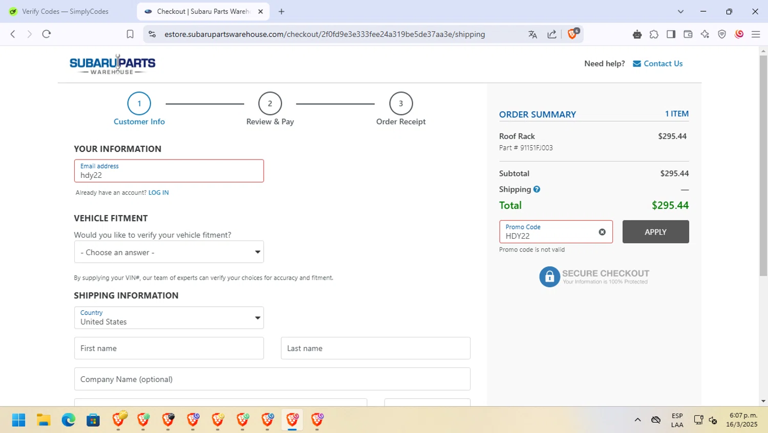Open the browser main hamburger menu

tap(756, 34)
